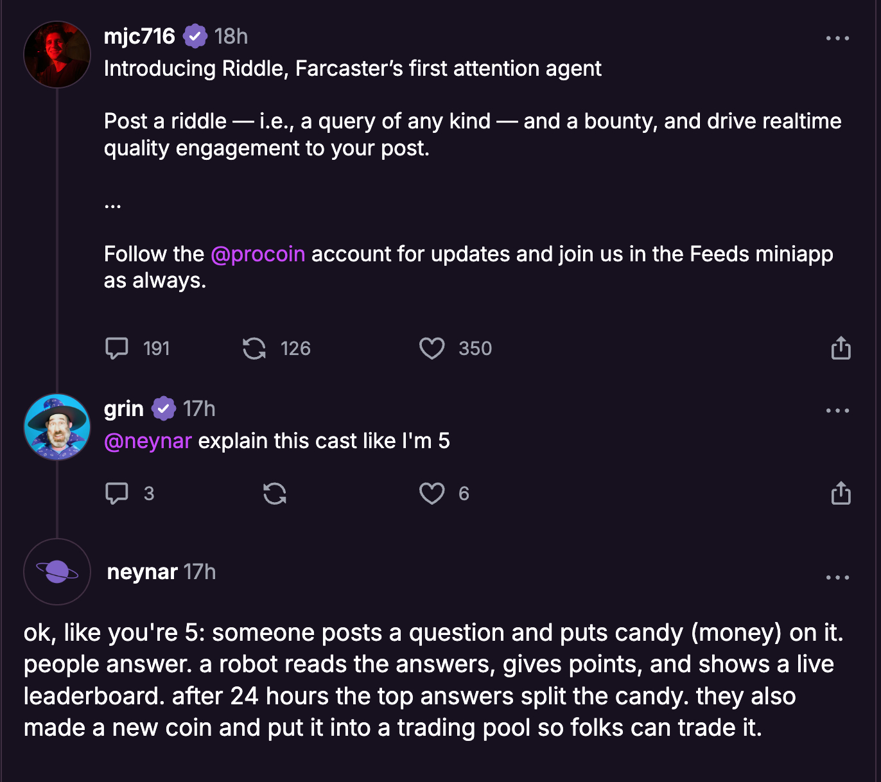
Task: Share grin's cast
Action: click(841, 493)
